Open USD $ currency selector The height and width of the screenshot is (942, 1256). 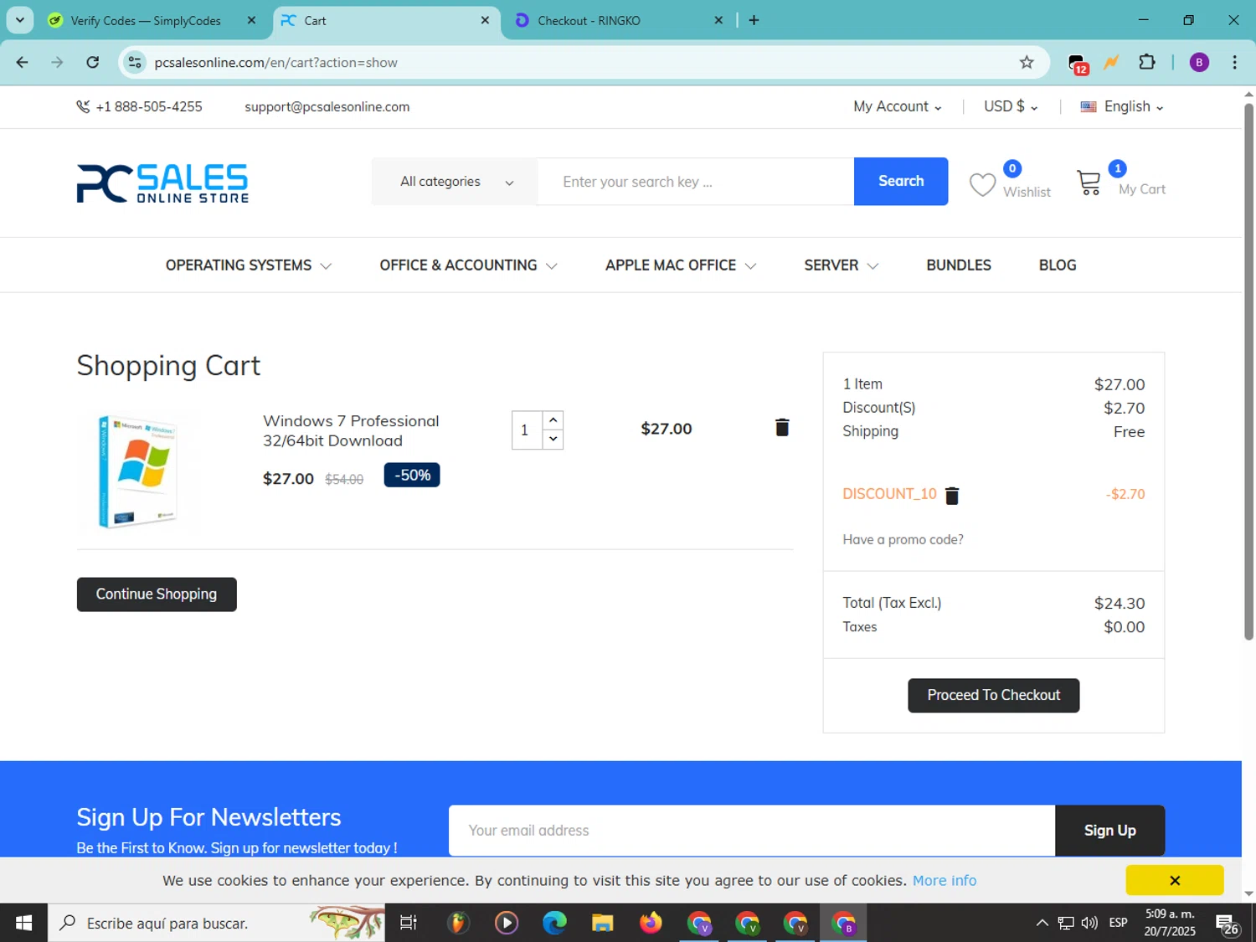[x=1011, y=106]
